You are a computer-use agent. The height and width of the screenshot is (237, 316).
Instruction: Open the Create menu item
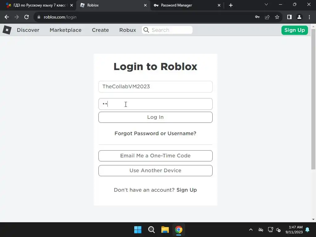point(100,30)
